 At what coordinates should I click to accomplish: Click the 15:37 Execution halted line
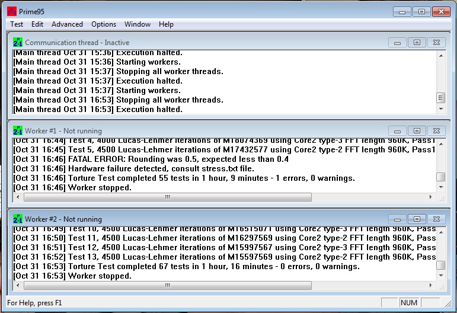(98, 81)
